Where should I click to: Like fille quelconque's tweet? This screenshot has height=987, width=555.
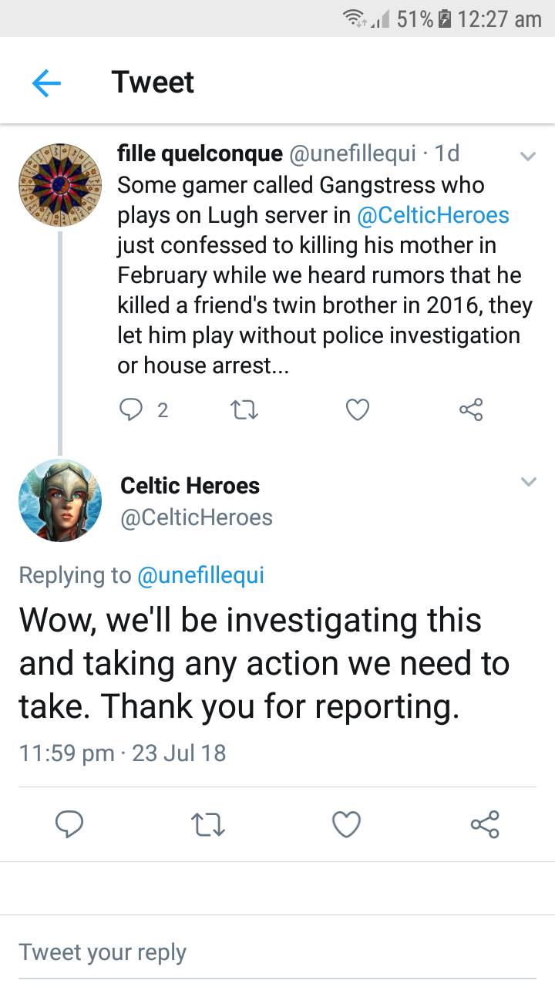[x=357, y=410]
